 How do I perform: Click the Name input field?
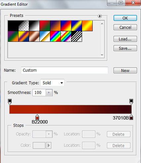65,70
